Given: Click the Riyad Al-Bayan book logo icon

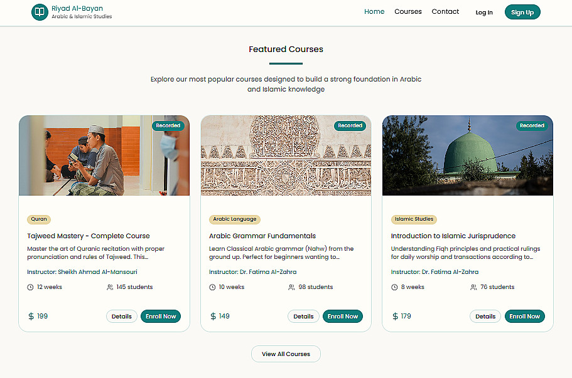Looking at the screenshot, I should click(x=40, y=12).
